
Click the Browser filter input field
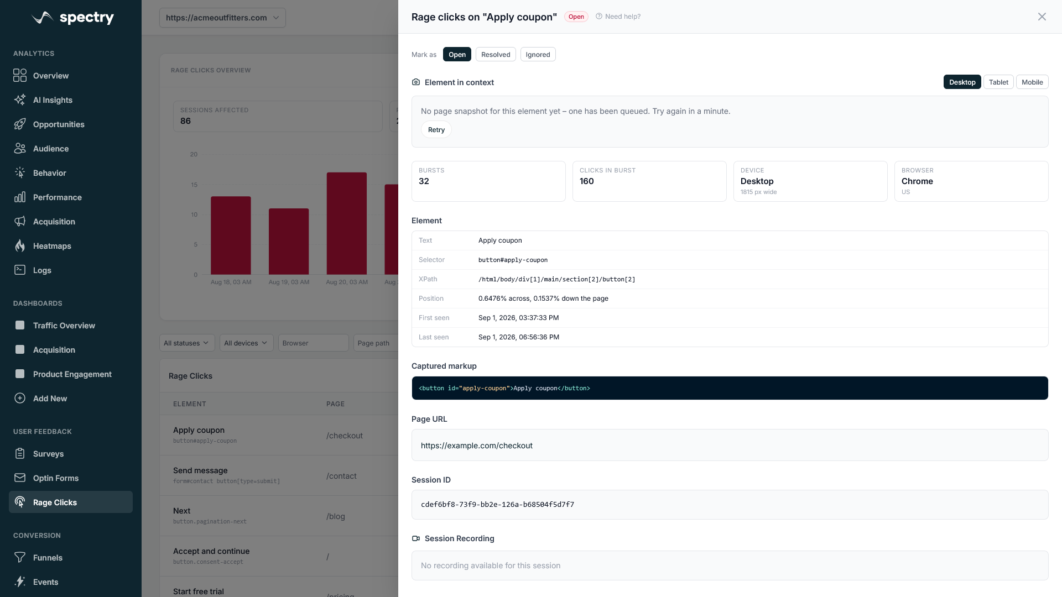(x=313, y=343)
